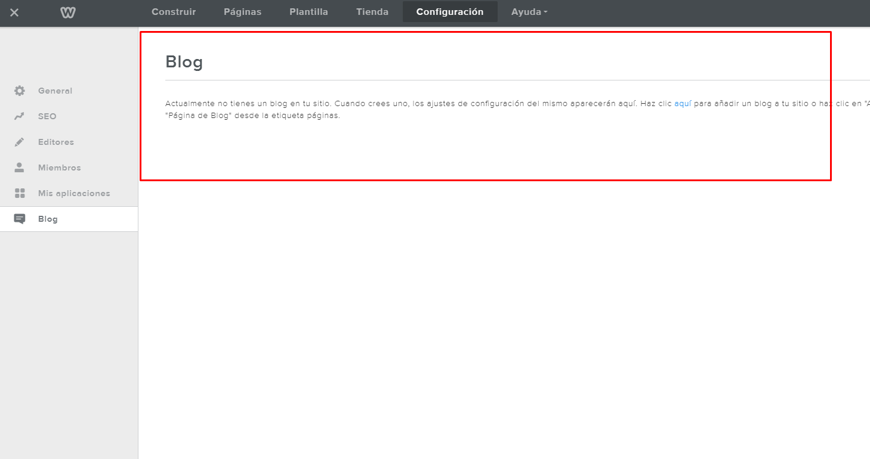
Task: Expand the Ayuda dropdown menu
Action: tap(529, 12)
